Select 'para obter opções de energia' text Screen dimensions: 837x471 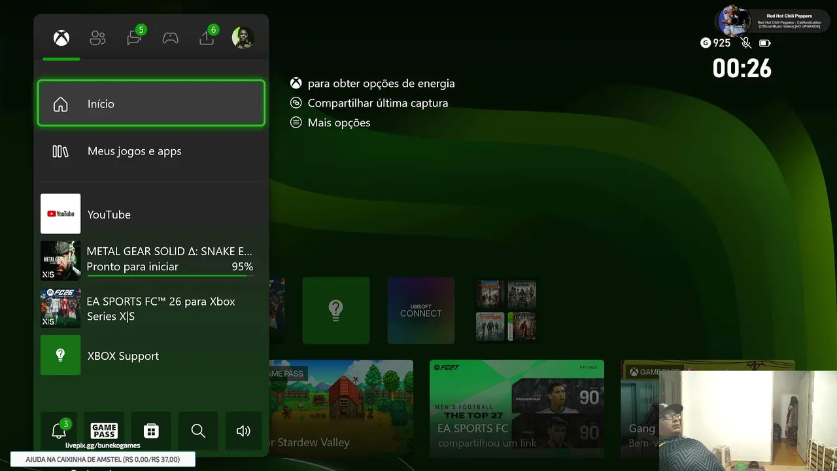click(x=381, y=84)
